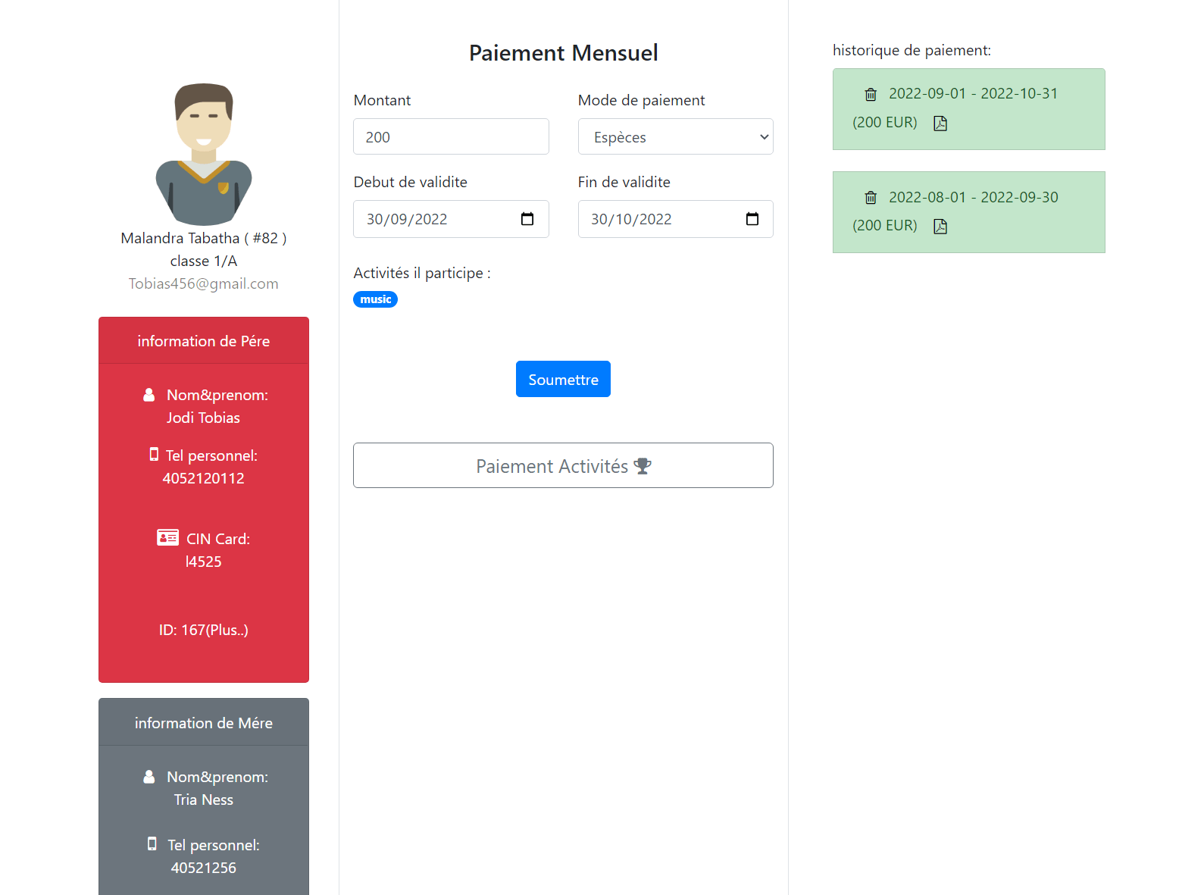
Task: Click the music activity badge
Action: click(x=375, y=299)
